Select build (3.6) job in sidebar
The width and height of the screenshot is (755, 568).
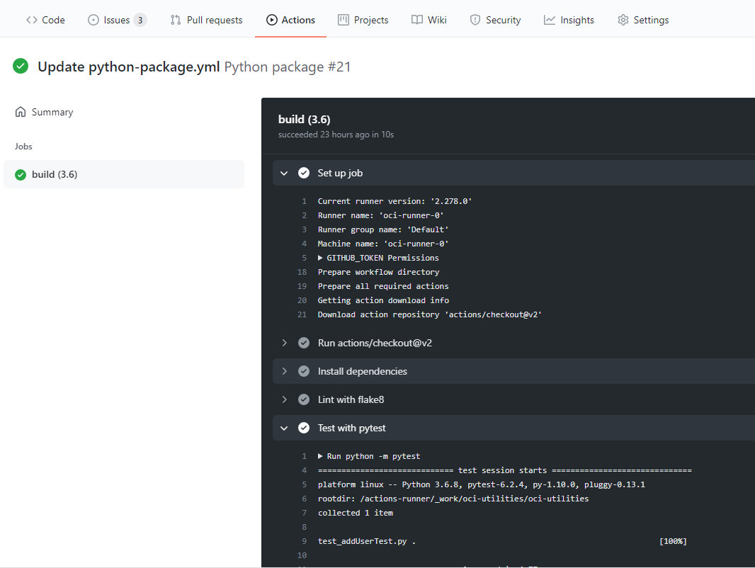(x=55, y=174)
